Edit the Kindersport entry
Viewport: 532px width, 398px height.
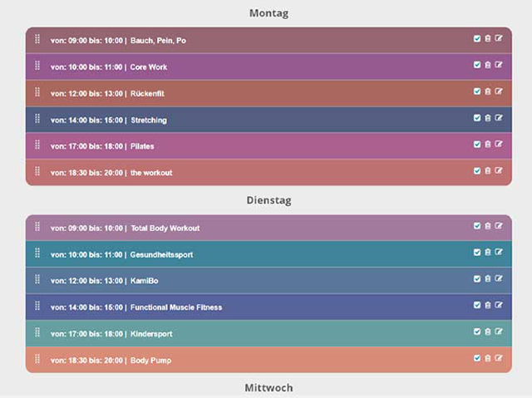coord(499,332)
